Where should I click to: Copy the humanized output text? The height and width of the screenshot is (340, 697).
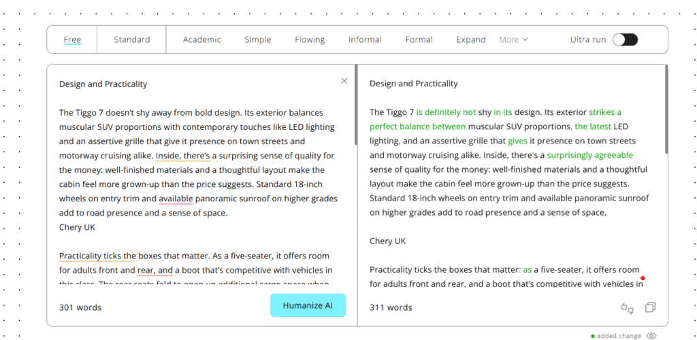(x=650, y=308)
